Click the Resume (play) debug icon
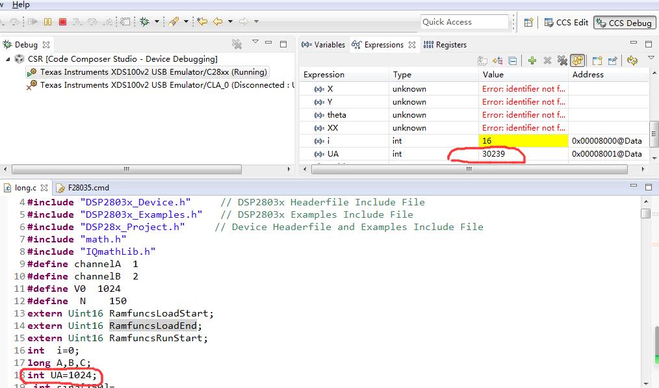Image resolution: width=659 pixels, height=388 pixels. [32, 21]
